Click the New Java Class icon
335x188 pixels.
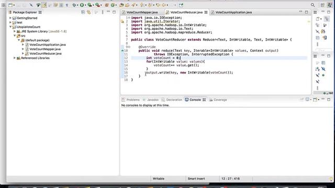(113, 5)
